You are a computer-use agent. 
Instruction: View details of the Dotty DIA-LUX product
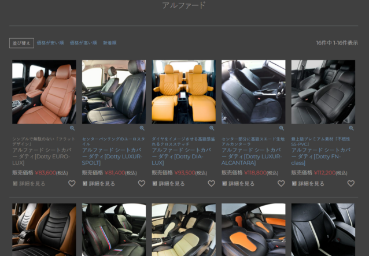point(168,184)
